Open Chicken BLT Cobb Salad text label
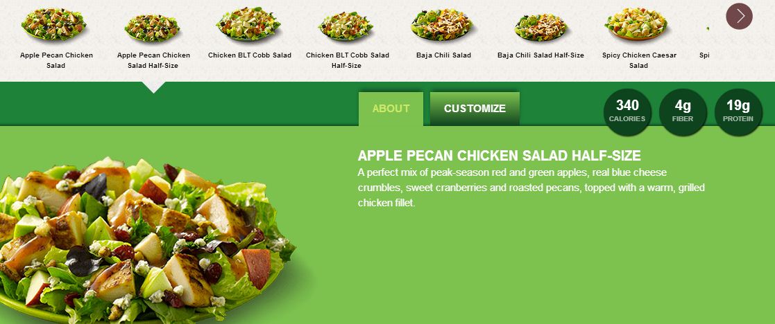Viewport: 775px width, 324px height. coord(250,55)
